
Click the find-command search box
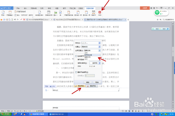click(x=169, y=20)
